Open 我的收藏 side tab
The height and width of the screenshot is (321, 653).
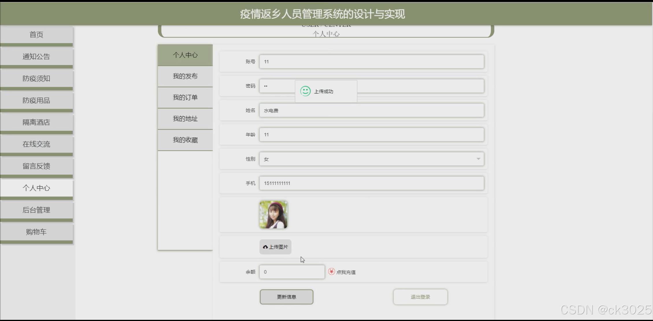click(185, 140)
